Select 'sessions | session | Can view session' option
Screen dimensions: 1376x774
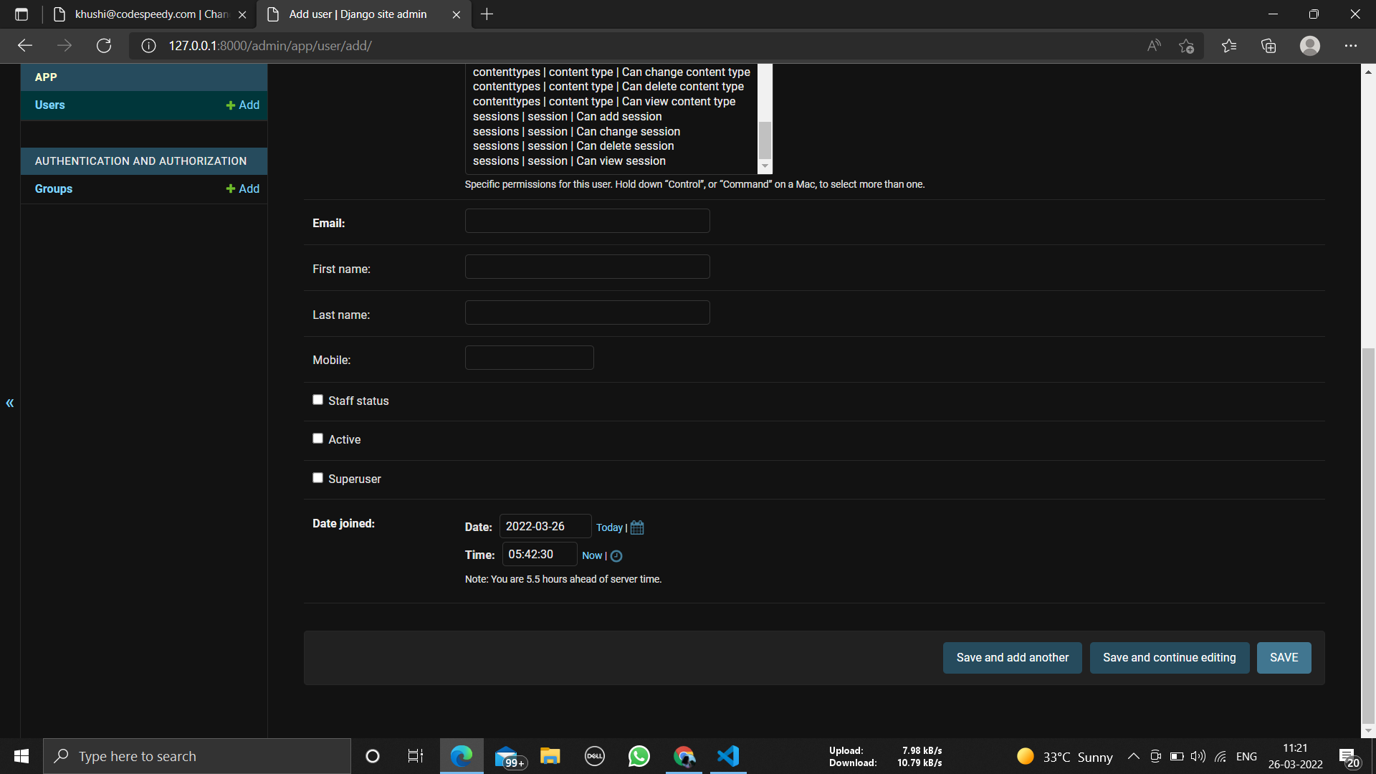click(x=569, y=161)
